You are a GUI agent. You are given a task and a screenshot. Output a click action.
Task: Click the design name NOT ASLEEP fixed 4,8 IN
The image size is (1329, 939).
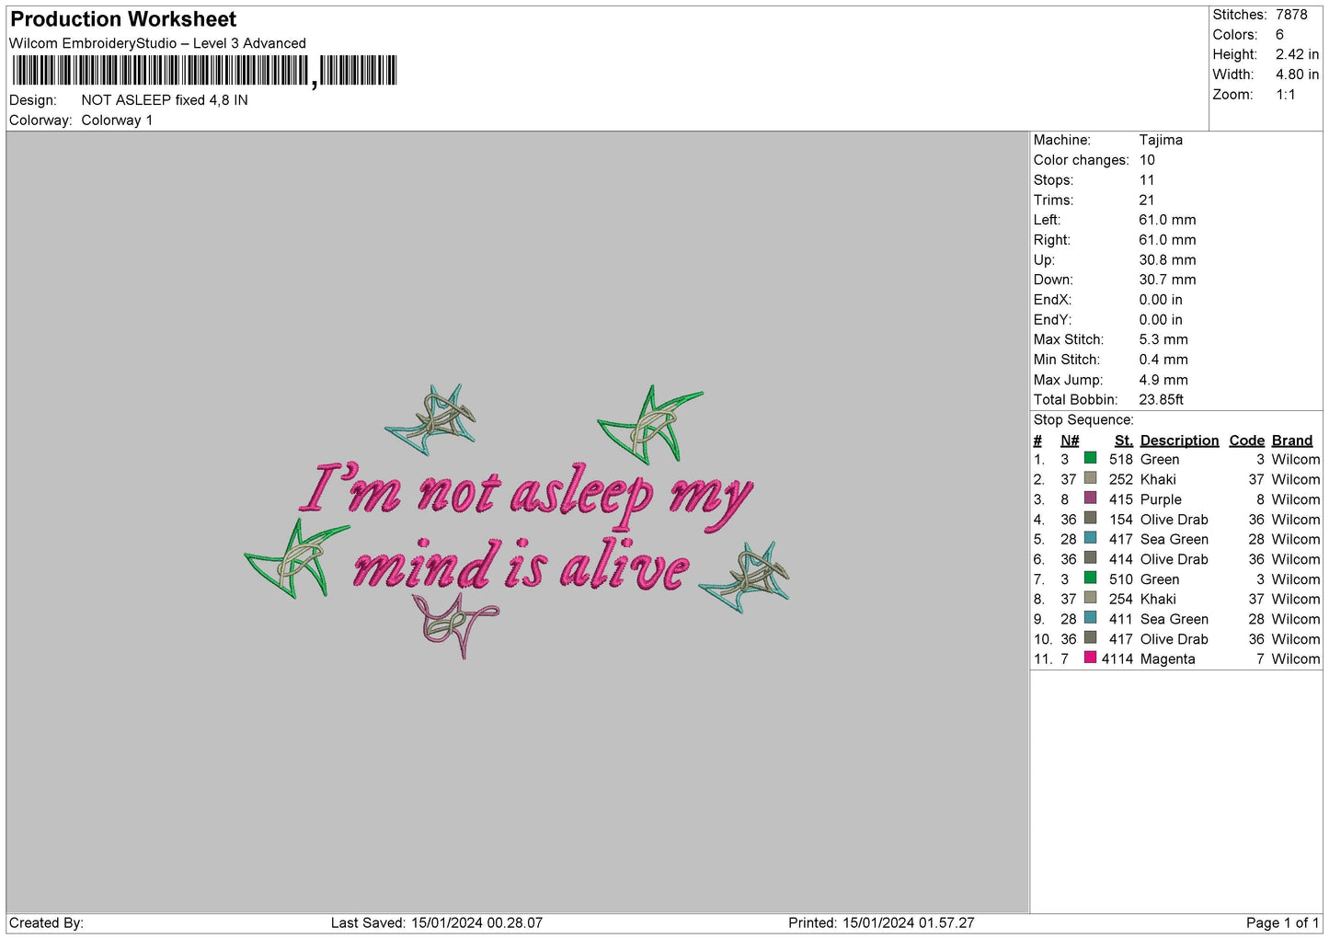coord(165,100)
